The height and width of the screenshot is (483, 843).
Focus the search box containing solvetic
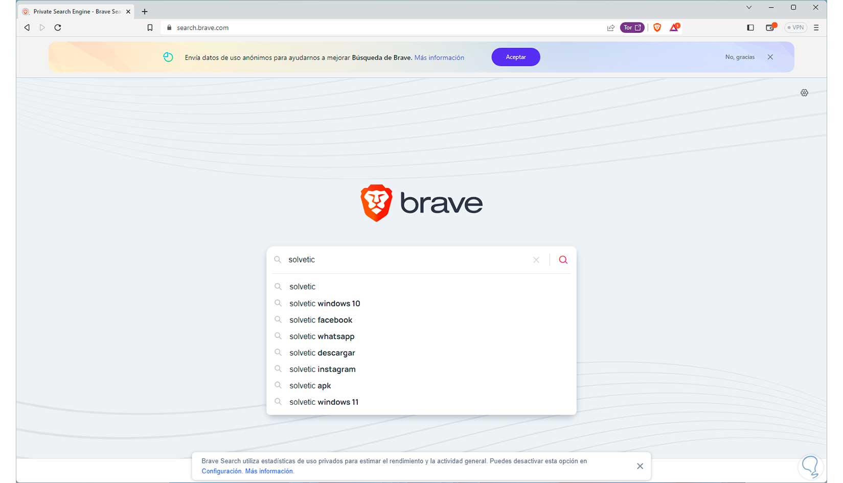(x=409, y=260)
